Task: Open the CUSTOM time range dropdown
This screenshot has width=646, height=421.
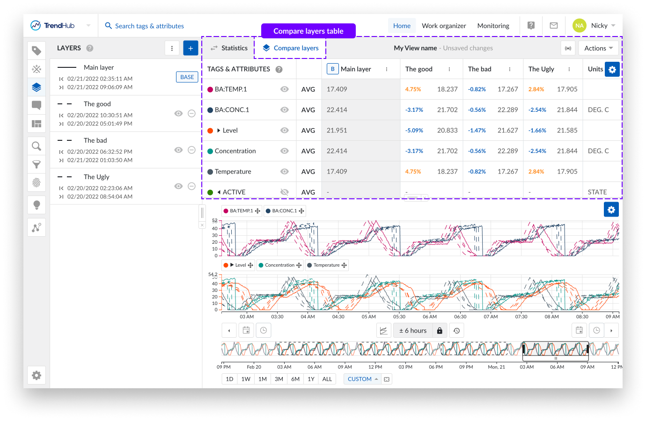Action: (x=363, y=379)
